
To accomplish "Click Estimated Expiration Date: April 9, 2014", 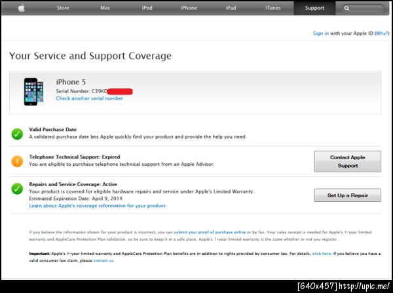I will pyautogui.click(x=76, y=199).
